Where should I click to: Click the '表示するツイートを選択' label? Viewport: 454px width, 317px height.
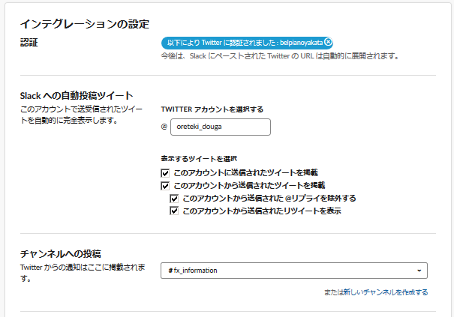coord(199,159)
